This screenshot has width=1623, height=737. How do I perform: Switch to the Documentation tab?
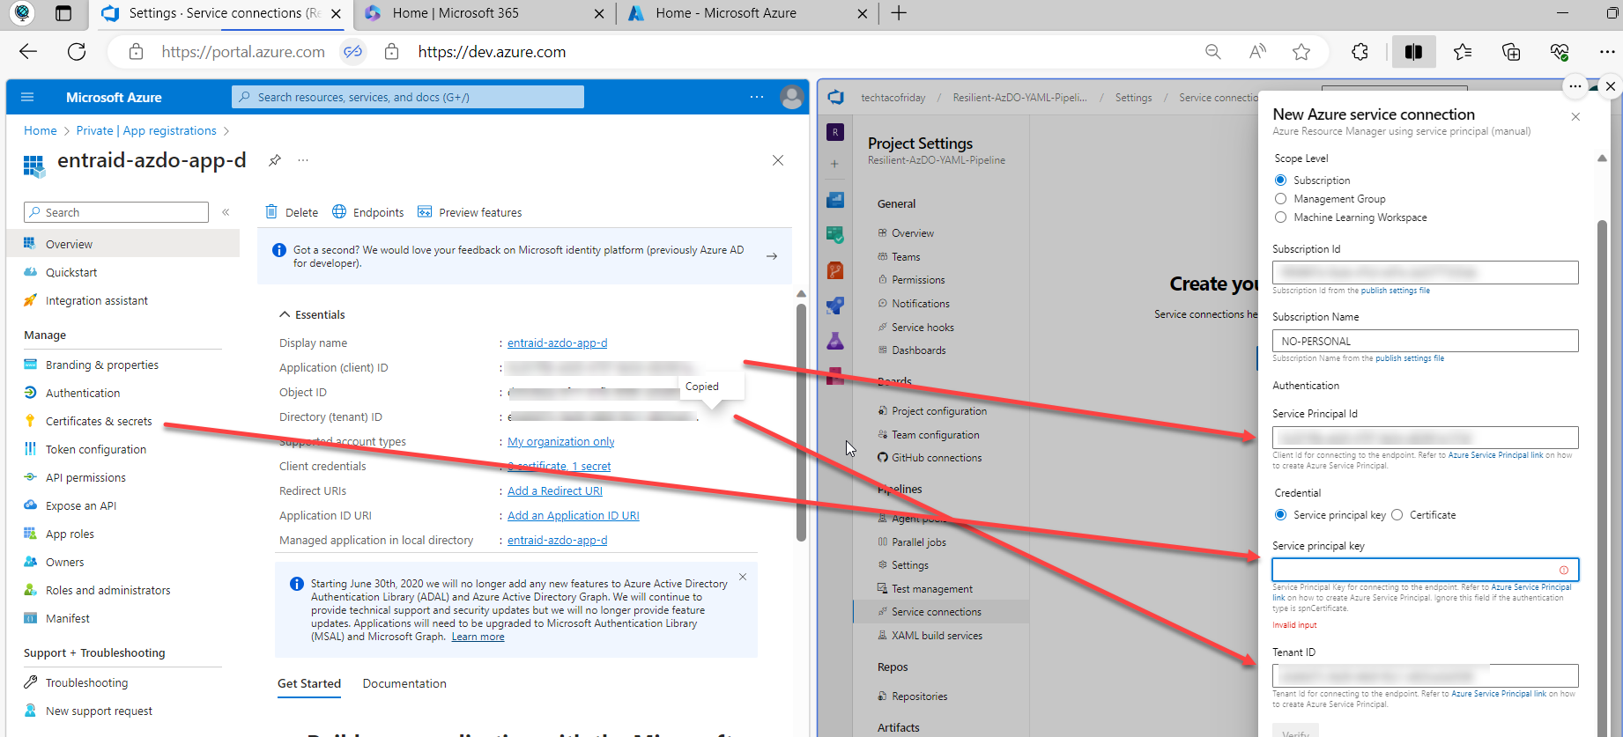[404, 683]
